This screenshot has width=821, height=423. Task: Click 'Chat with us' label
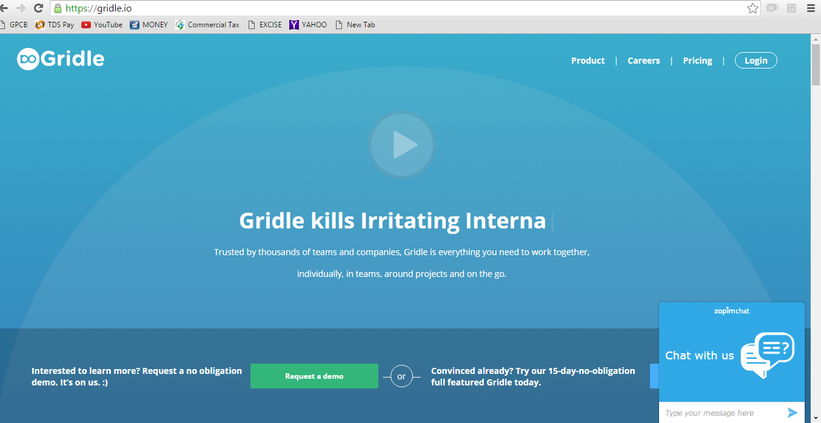700,356
